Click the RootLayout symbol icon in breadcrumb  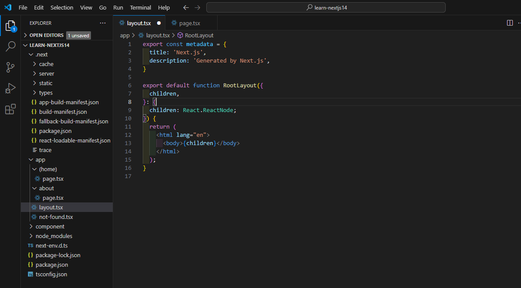pos(180,35)
